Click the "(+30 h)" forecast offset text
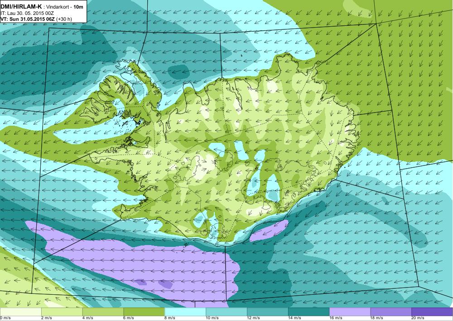 [64, 19]
